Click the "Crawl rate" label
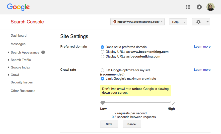221x134 pixels. pos(68,69)
